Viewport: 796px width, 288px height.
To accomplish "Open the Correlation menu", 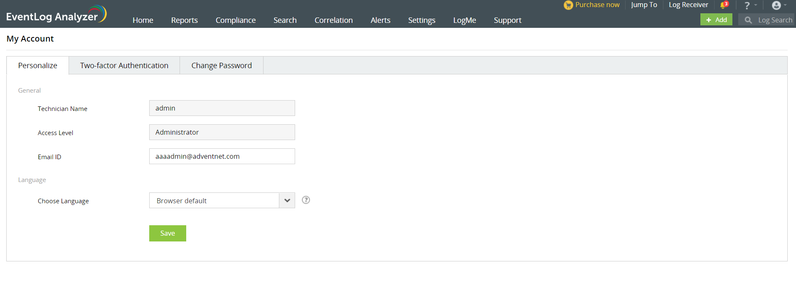I will (x=334, y=20).
